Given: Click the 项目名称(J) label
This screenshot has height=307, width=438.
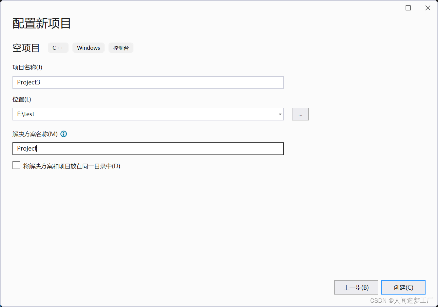Looking at the screenshot, I should tap(27, 67).
